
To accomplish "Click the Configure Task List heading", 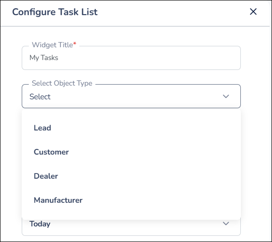I will tap(55, 12).
